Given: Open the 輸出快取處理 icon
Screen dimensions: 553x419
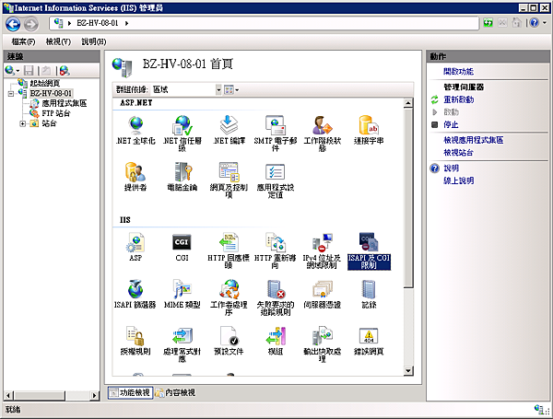Looking at the screenshot, I should click(322, 343).
